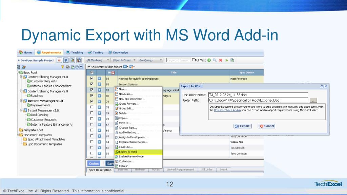Select Enable Preview Mode menu entry

139,156
